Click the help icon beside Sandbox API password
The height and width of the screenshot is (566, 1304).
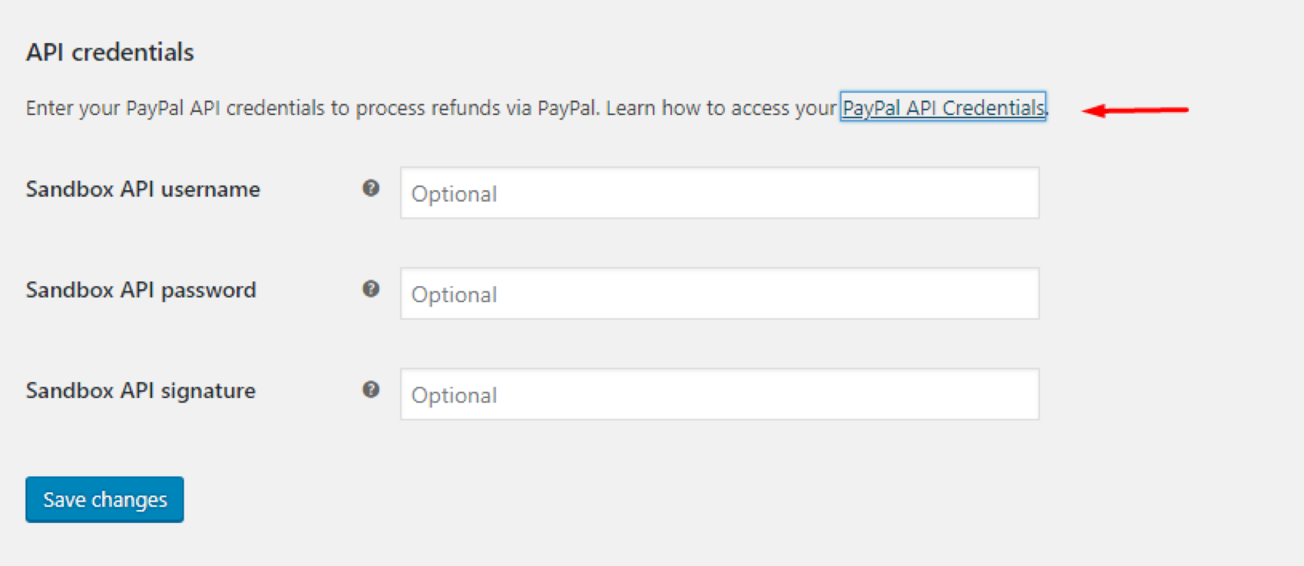coord(371,288)
